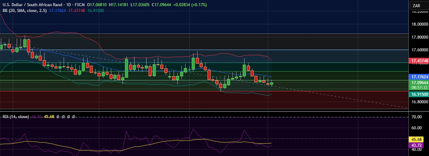The width and height of the screenshot is (429, 156).
Task: Click yellow 45.68 value in RSI legend
Action: point(49,117)
